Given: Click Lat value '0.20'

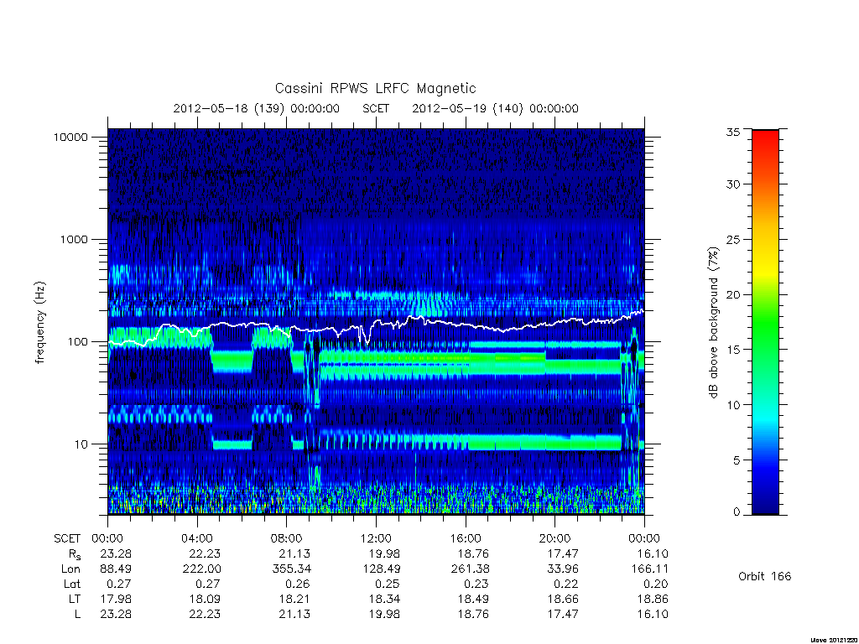Looking at the screenshot, I should click(x=656, y=584).
